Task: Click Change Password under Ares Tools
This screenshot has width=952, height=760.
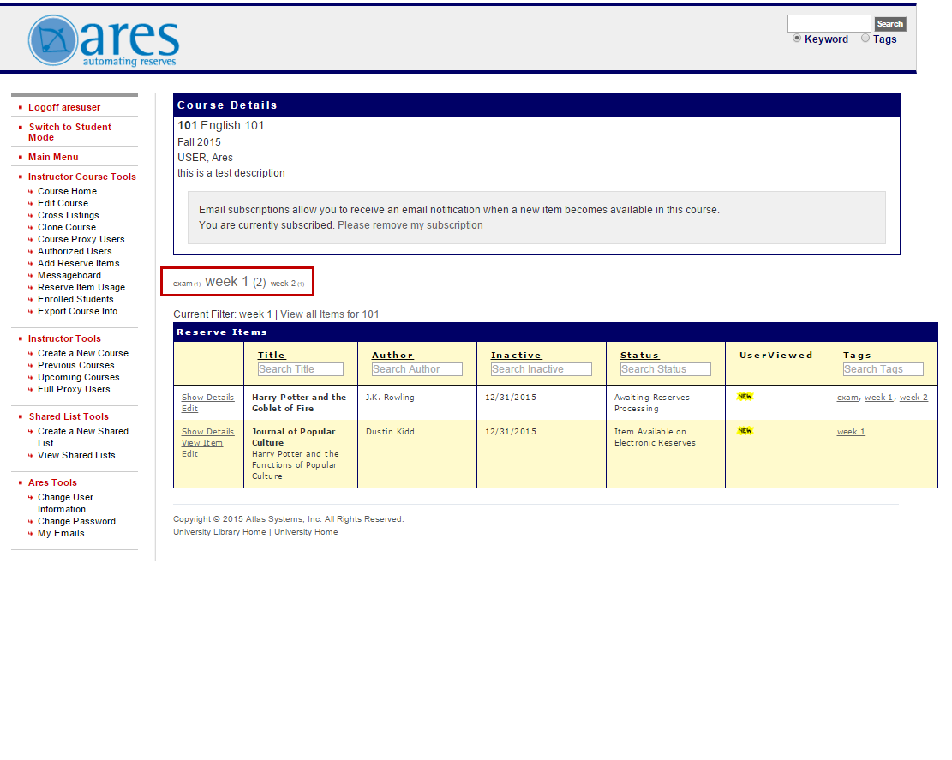Action: point(75,521)
